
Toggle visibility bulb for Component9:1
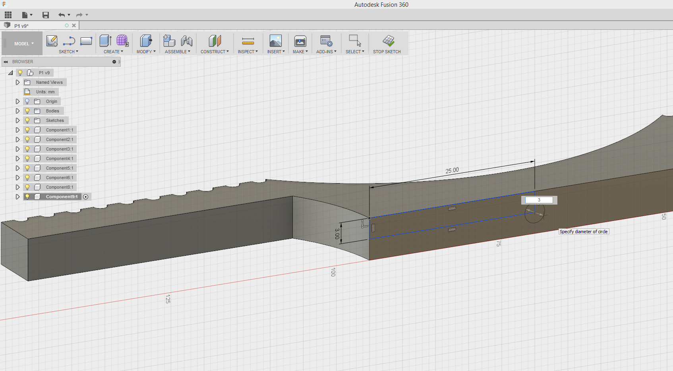(x=27, y=197)
